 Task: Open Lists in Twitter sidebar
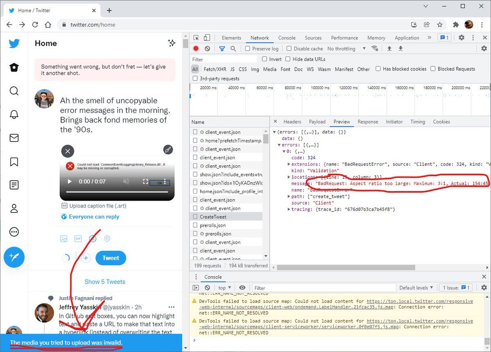[x=14, y=185]
